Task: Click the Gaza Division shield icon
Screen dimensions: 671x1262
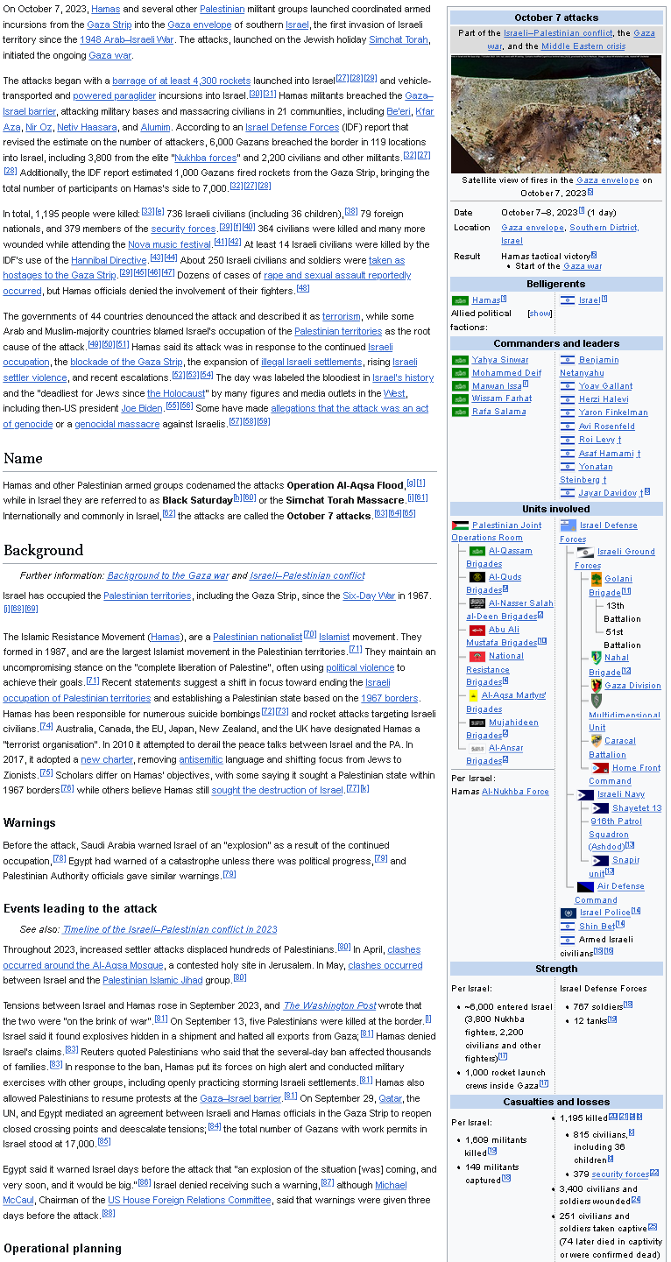Action: coord(596,686)
